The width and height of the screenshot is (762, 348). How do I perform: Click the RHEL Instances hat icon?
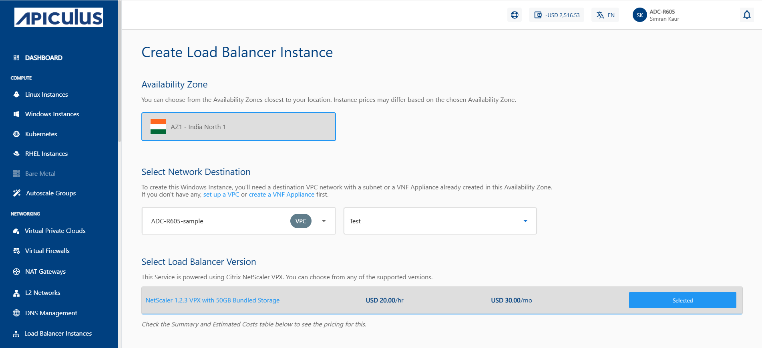point(16,153)
